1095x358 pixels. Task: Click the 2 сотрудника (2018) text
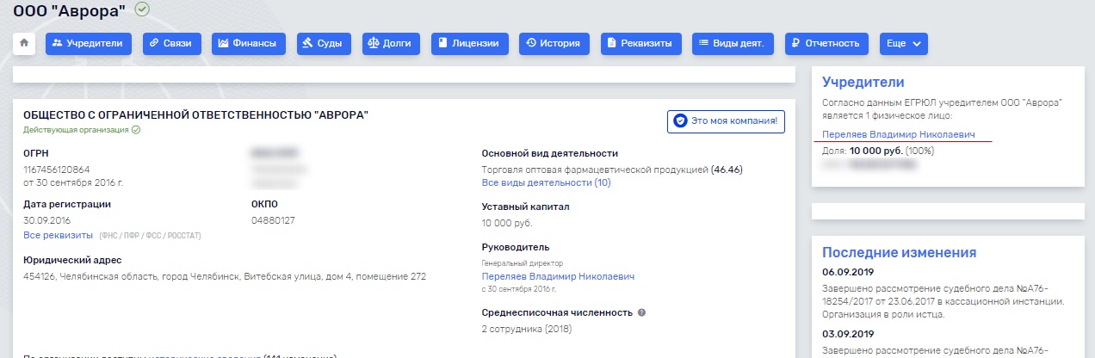pyautogui.click(x=526, y=329)
